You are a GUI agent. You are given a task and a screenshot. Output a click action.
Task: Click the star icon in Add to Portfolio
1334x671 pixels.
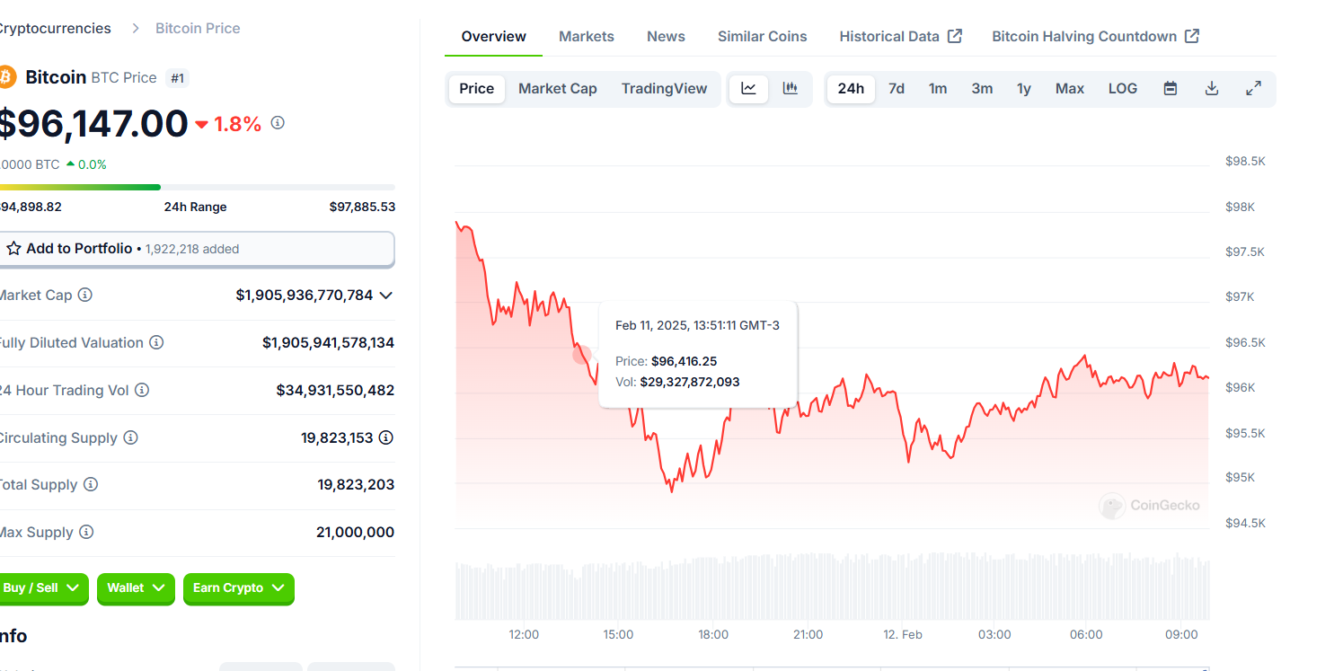[13, 249]
